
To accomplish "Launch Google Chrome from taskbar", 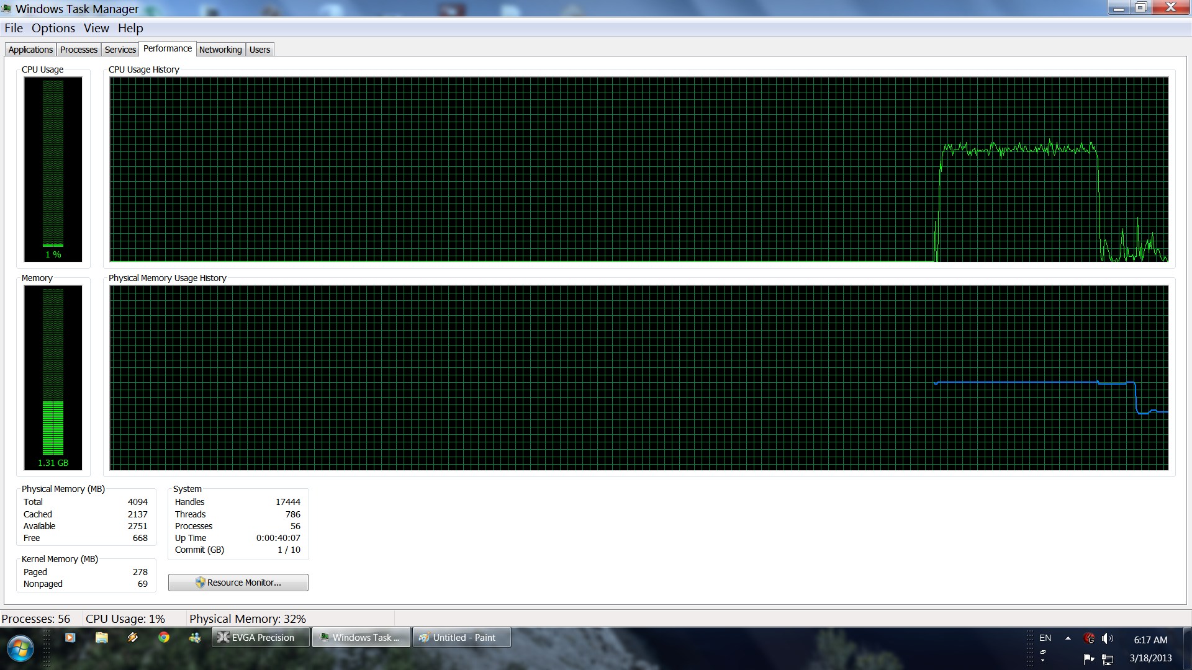I will click(164, 637).
